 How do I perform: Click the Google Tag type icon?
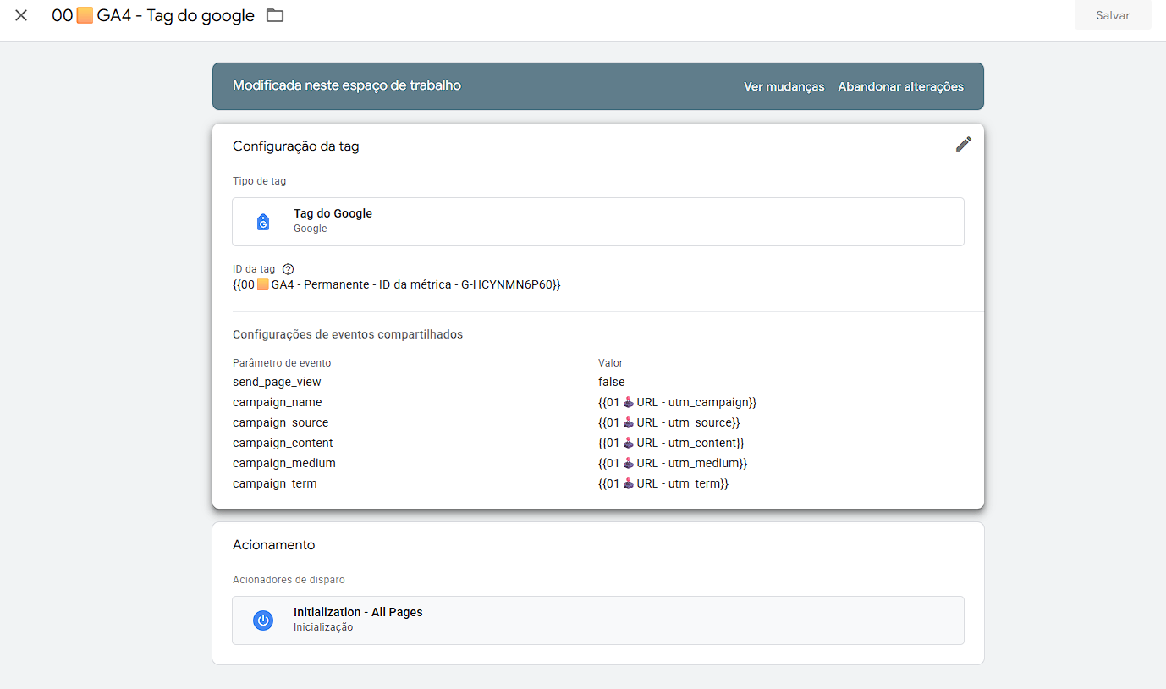[263, 222]
